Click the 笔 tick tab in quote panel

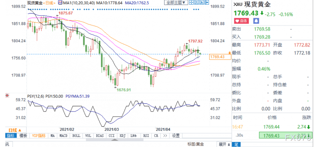click(x=236, y=144)
